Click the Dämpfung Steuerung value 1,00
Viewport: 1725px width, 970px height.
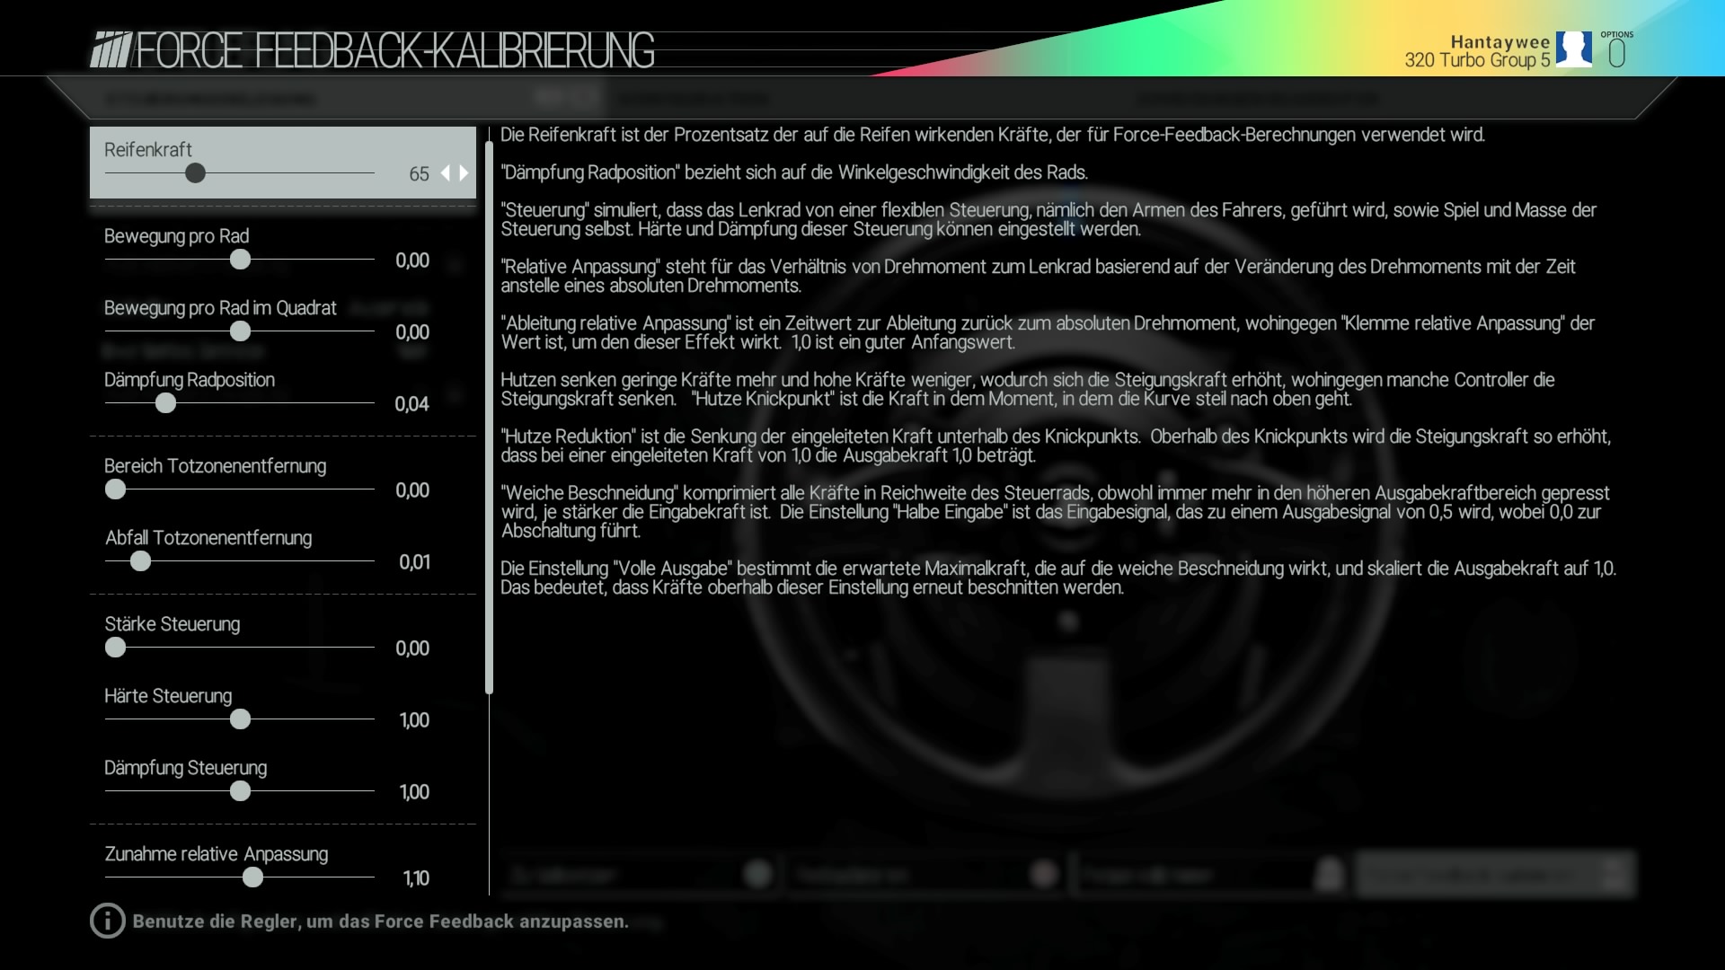pos(414,792)
